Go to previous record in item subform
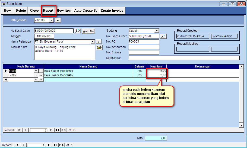Viewport: 247px width, 148px height. click(25, 130)
